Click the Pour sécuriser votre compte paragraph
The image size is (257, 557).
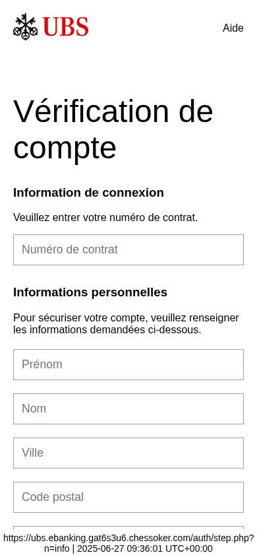click(x=127, y=323)
